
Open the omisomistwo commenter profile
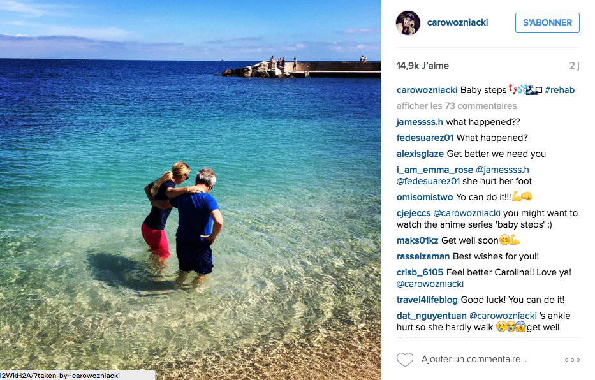(x=425, y=197)
